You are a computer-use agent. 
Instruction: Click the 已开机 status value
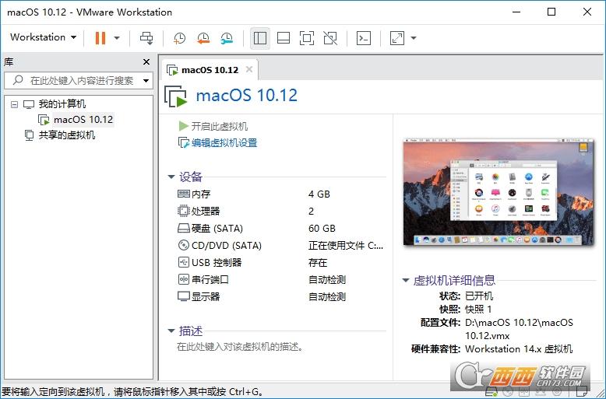pos(479,296)
